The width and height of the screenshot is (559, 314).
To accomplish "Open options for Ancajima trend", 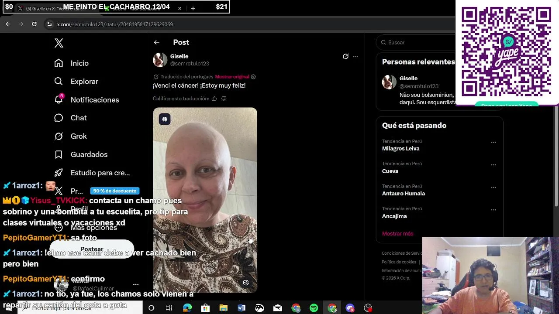I will pyautogui.click(x=493, y=210).
